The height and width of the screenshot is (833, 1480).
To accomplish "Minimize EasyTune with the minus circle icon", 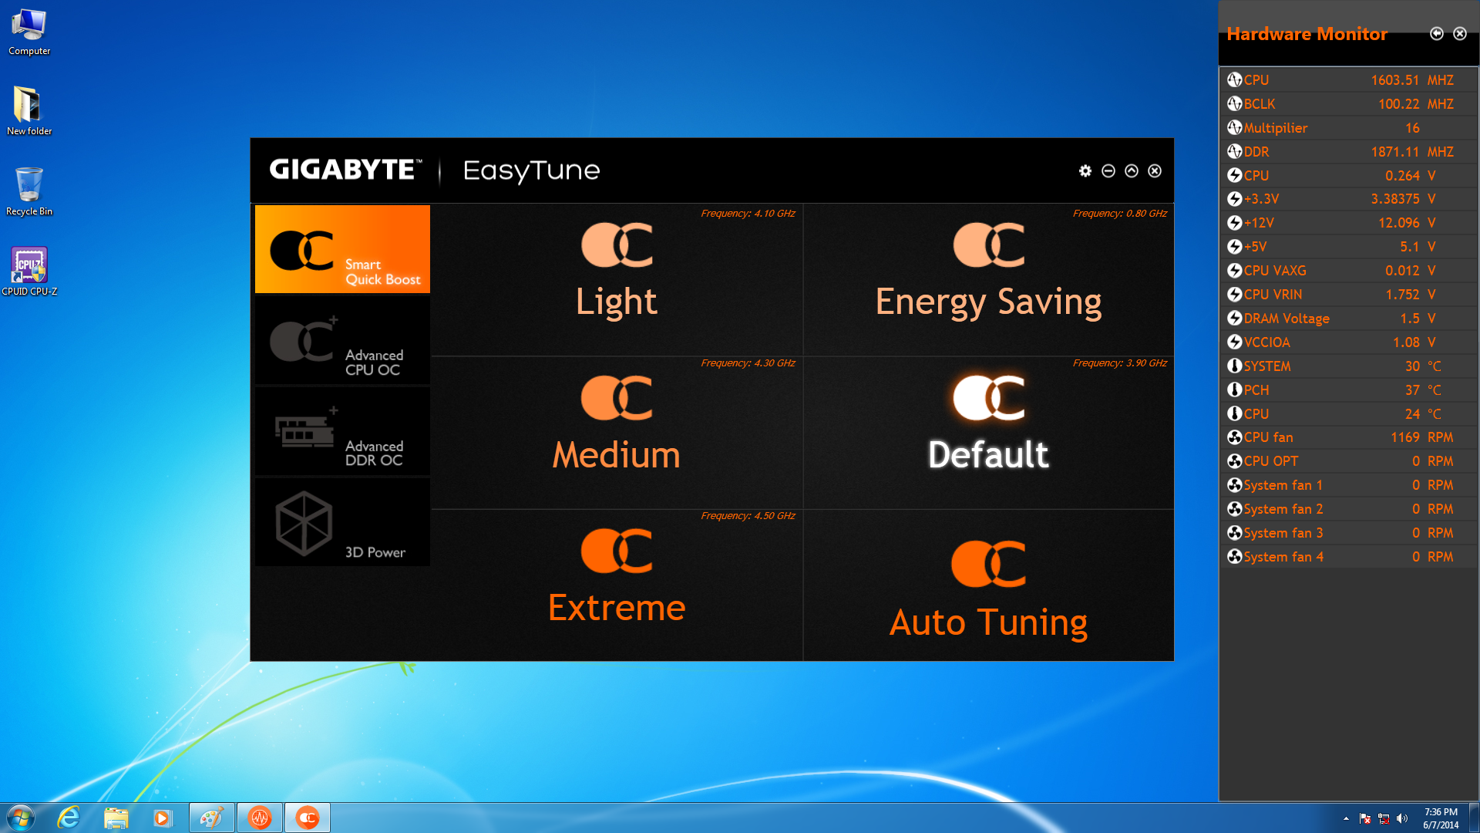I will [x=1108, y=170].
